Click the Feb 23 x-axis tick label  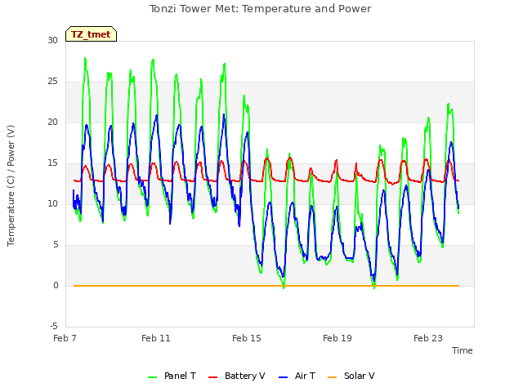pyautogui.click(x=428, y=338)
